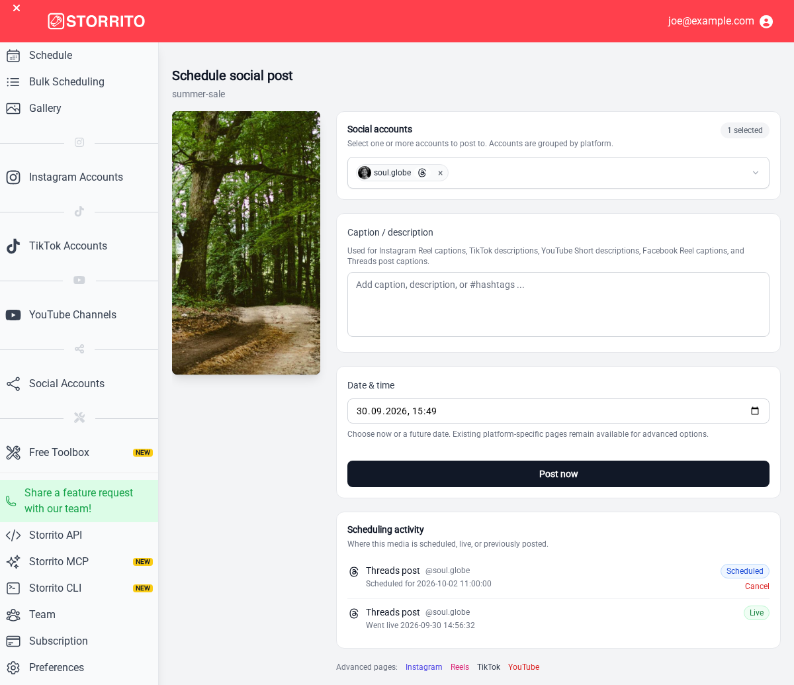Open Storrito CLI menu item

(x=79, y=588)
